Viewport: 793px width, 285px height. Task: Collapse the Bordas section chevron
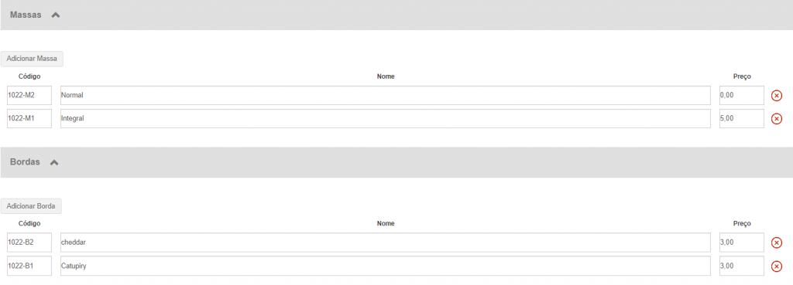(x=54, y=162)
